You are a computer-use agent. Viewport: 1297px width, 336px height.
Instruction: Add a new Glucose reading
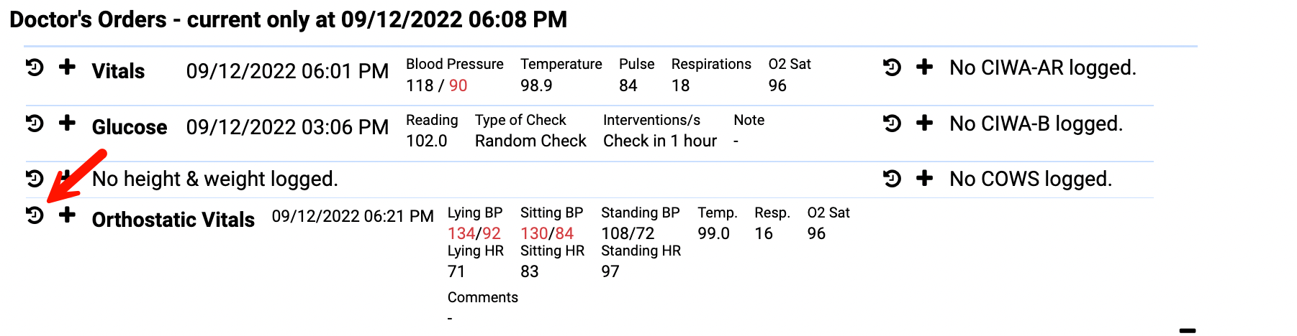point(67,123)
